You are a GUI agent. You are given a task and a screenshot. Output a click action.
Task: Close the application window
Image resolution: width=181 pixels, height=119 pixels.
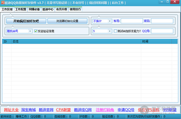(175, 2)
